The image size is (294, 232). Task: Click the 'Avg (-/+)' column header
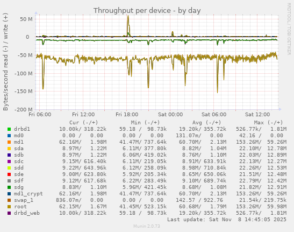coord(206,123)
